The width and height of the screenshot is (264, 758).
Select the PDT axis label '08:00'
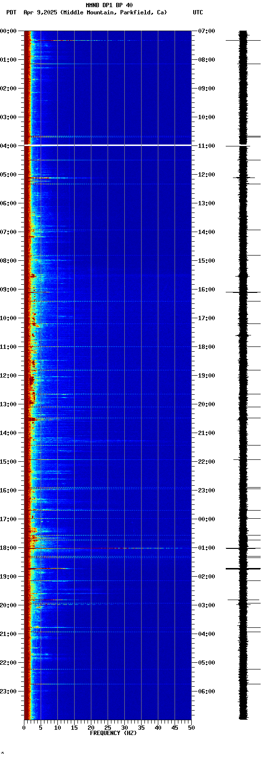8,261
